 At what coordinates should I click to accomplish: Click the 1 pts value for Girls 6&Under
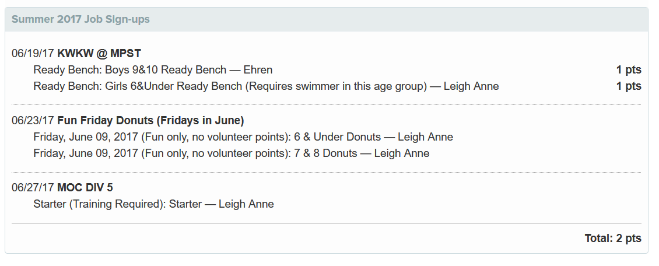pyautogui.click(x=629, y=86)
